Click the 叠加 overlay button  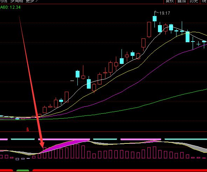coord(182,1)
